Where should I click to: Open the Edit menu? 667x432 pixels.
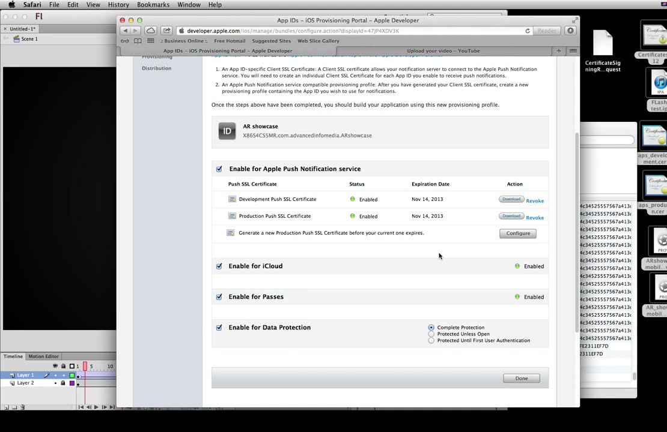point(73,5)
